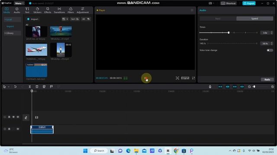This screenshot has height=155, width=277.
Task: Toggle the third blue timeline icon
Action: [x=235, y=87]
